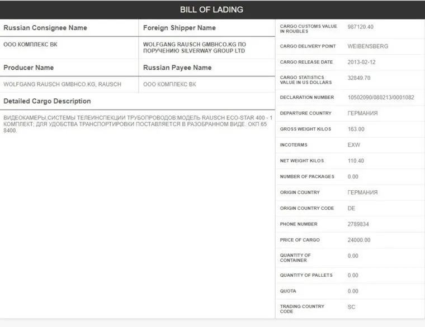
Task: Select the Russian Payee Name heading
Action: pyautogui.click(x=177, y=68)
